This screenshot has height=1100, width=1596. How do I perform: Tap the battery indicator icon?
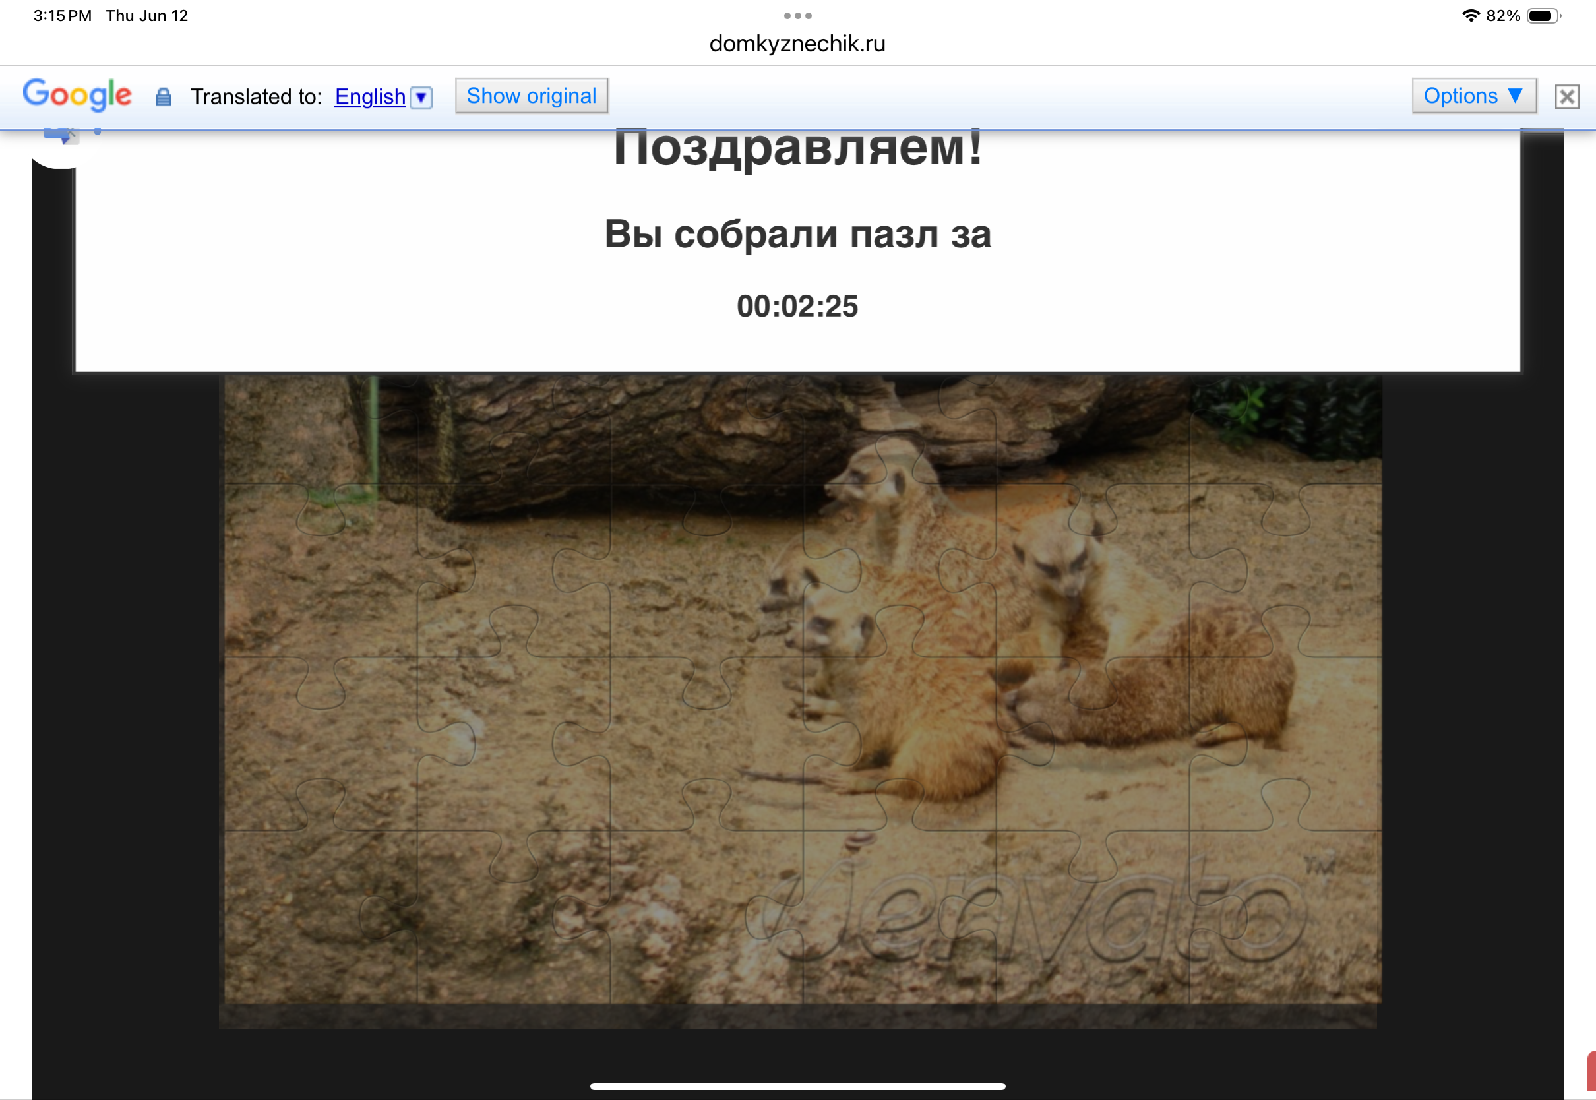[x=1545, y=16]
